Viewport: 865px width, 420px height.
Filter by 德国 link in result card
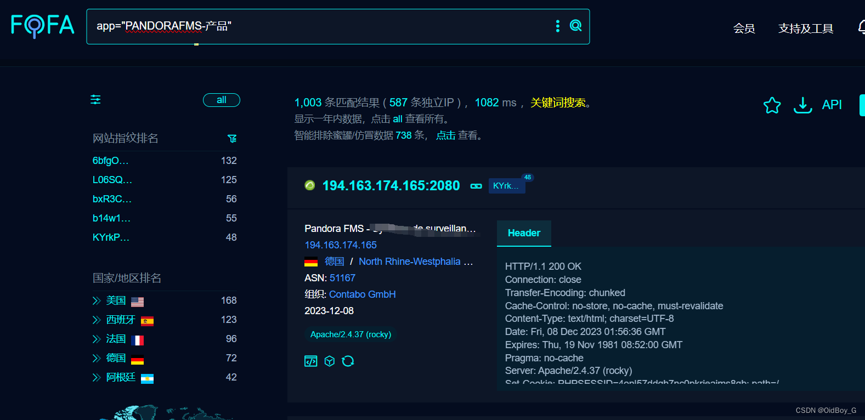[335, 262]
